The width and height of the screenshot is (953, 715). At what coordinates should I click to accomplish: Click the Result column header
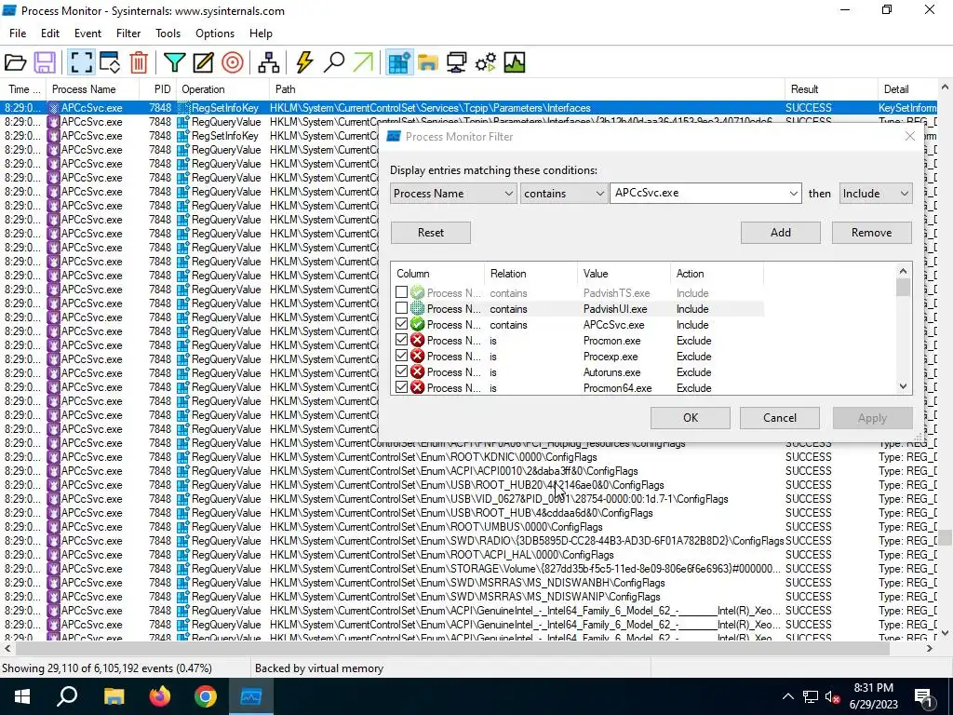point(831,89)
